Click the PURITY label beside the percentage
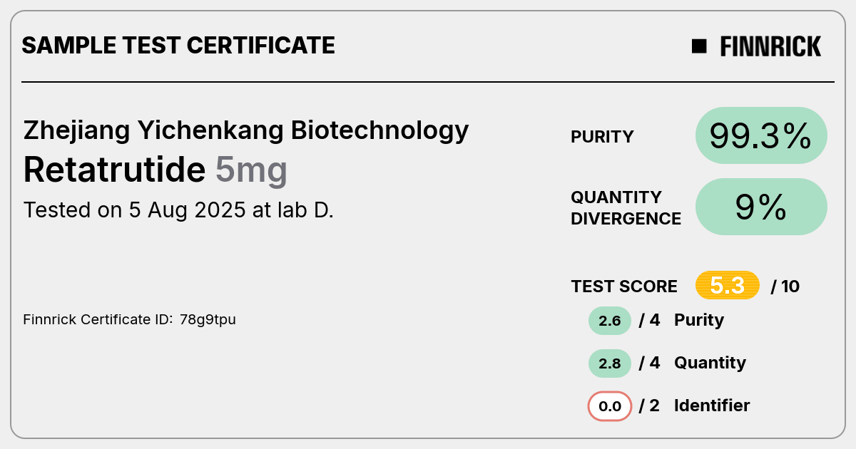 pos(602,137)
